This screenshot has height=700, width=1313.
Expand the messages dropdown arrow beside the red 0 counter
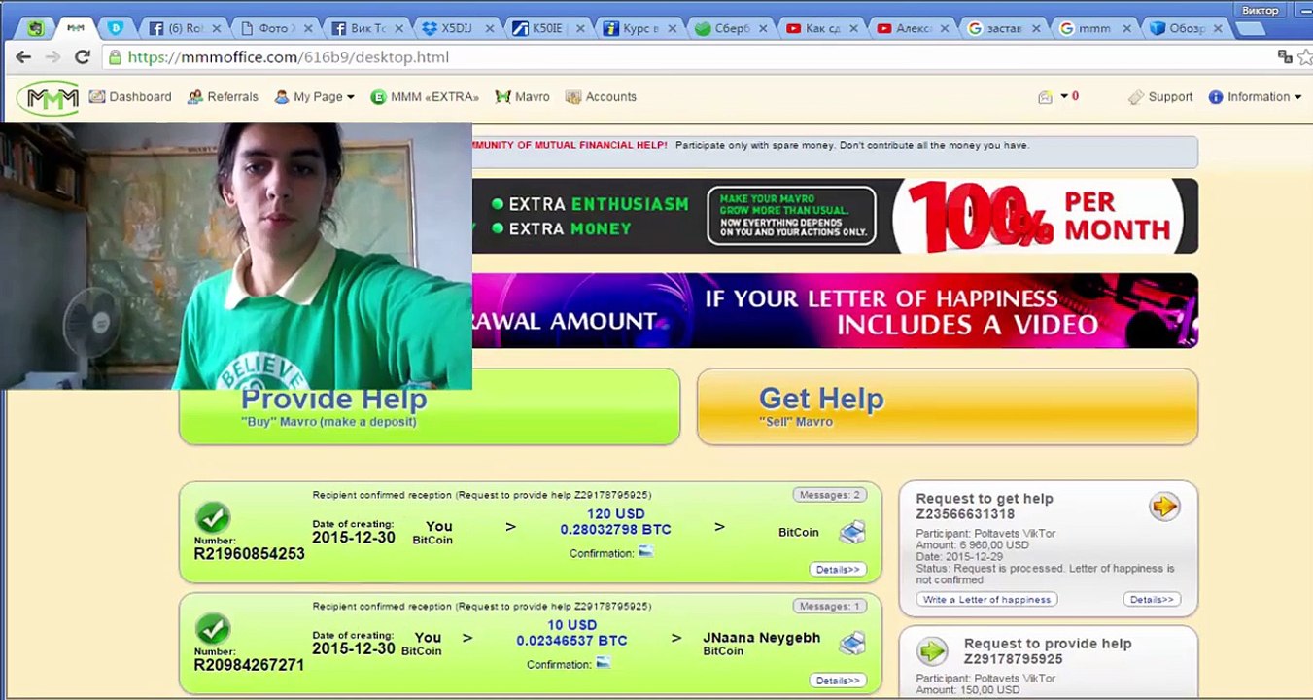click(x=1064, y=96)
